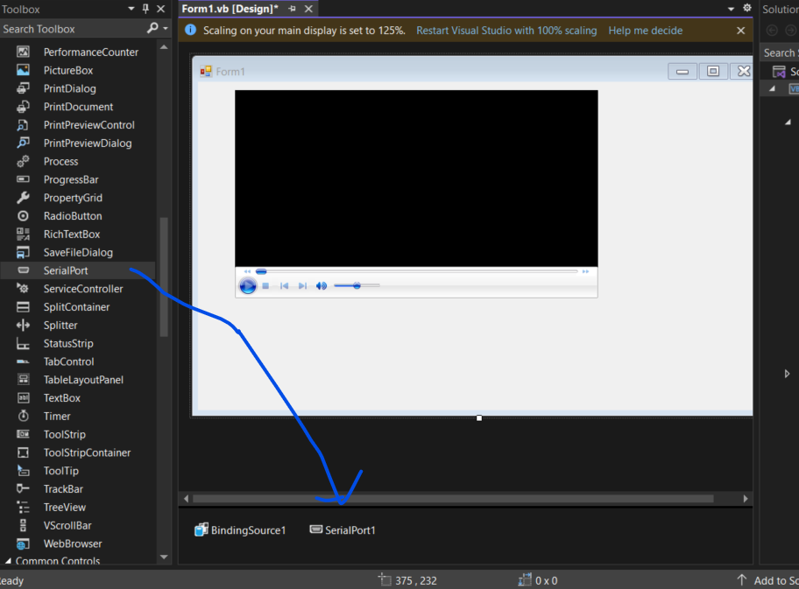Open the Toolbox window position dropdown
The height and width of the screenshot is (589, 799).
[x=131, y=9]
